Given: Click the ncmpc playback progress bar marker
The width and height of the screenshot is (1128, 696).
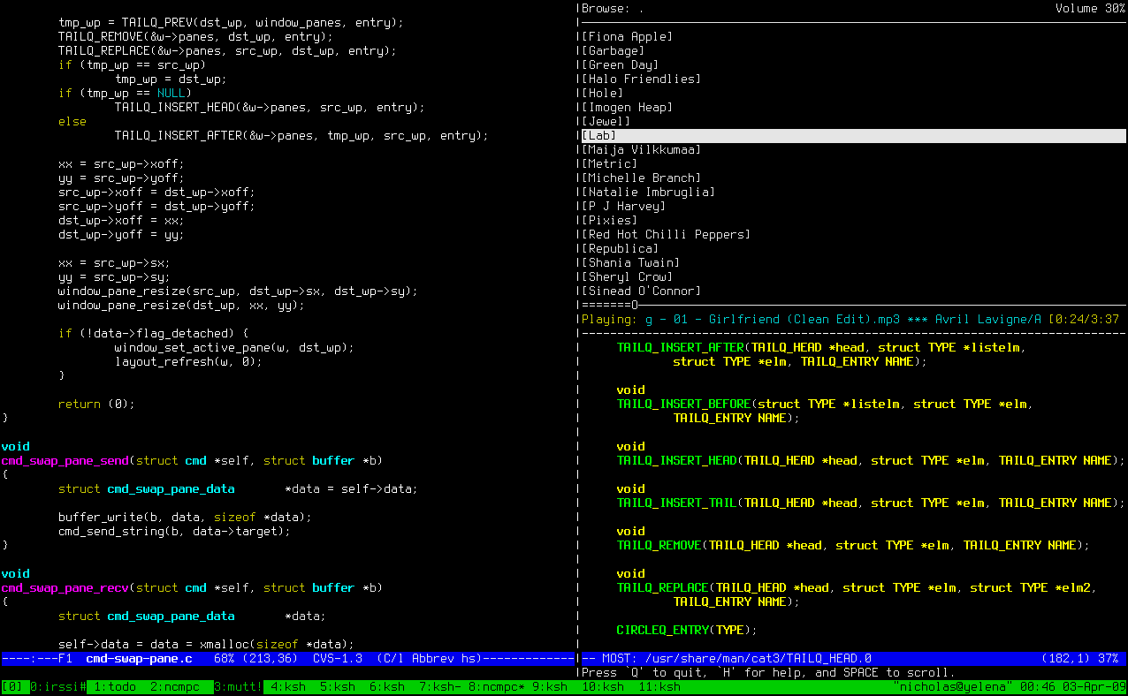Looking at the screenshot, I should point(634,305).
